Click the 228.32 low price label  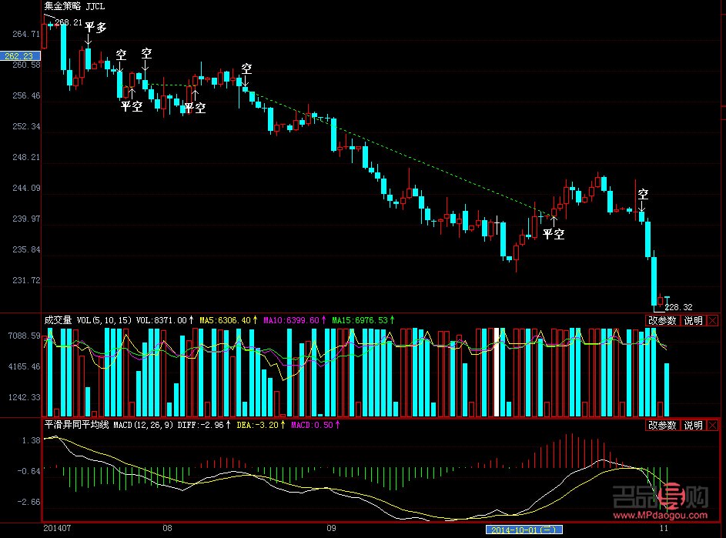tap(679, 307)
